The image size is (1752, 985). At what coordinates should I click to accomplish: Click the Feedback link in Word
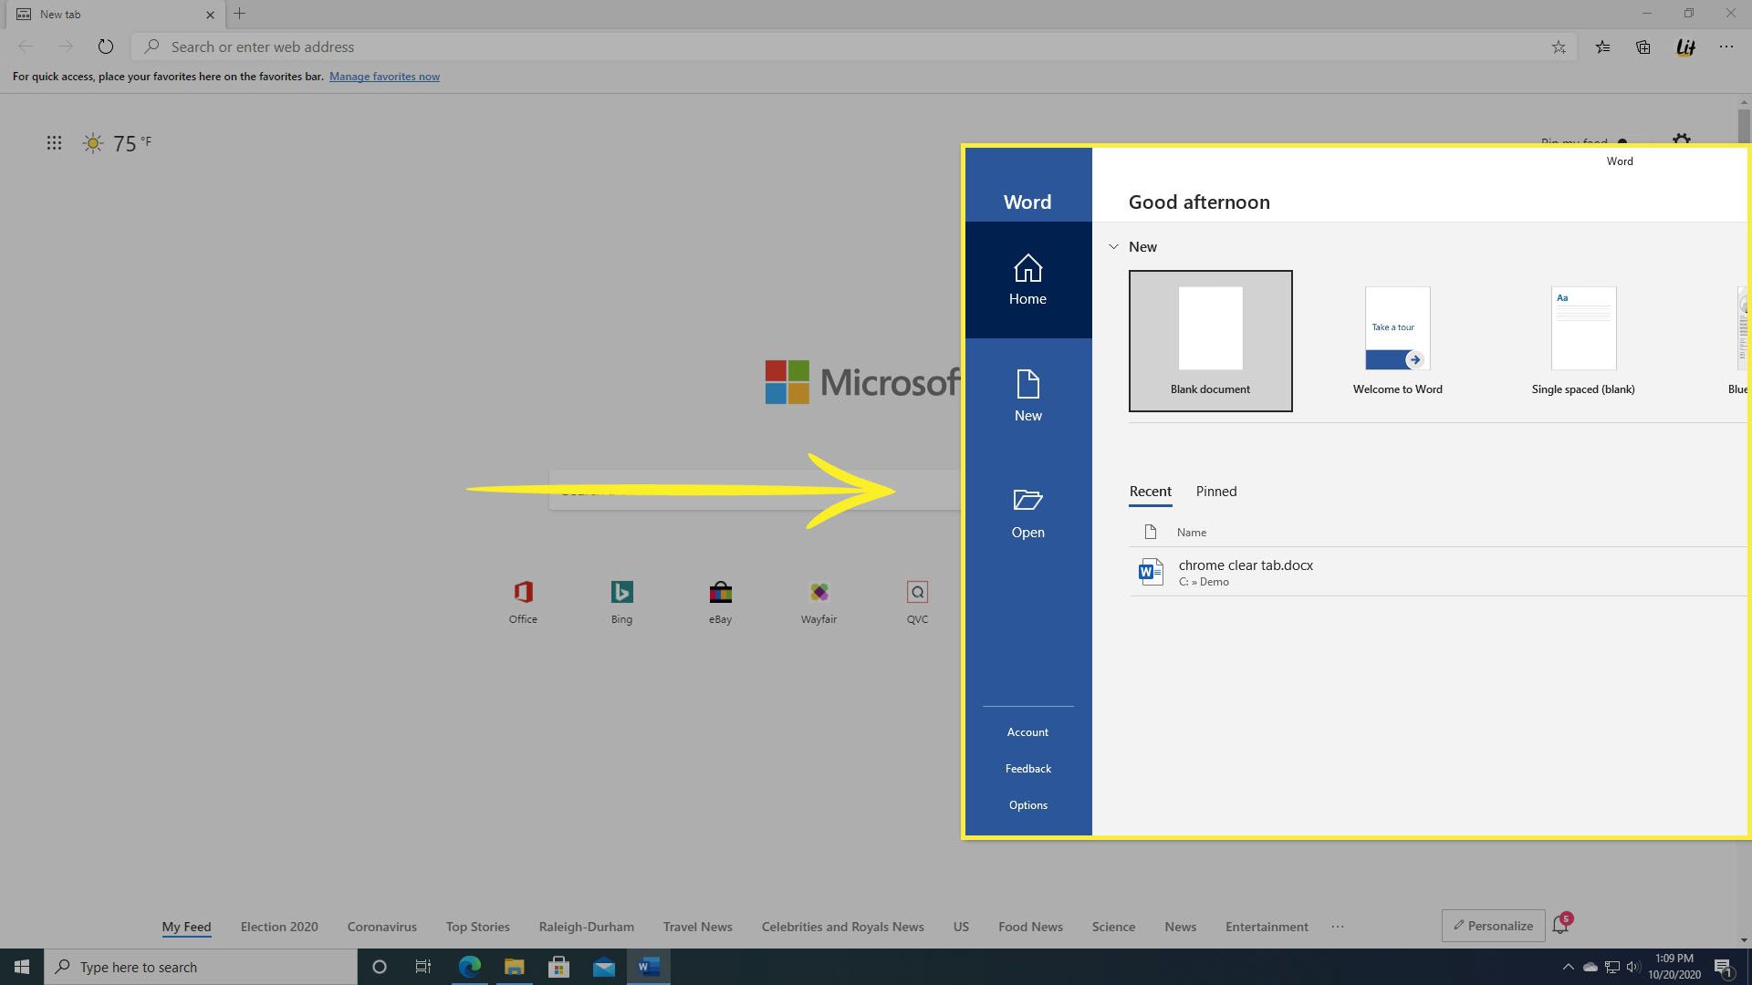click(x=1027, y=769)
